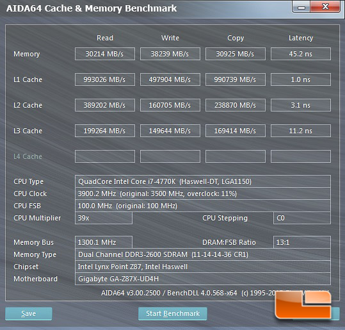
Task: Click the Write column header
Action: click(x=170, y=38)
